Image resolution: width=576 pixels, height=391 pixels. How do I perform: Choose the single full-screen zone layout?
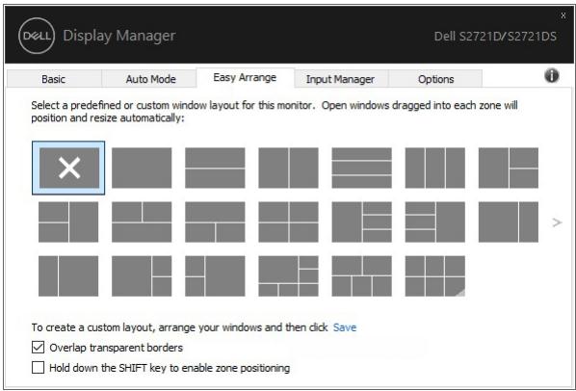[142, 168]
